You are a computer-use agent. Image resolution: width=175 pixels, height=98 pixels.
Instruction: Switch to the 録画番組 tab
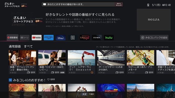click(12, 38)
